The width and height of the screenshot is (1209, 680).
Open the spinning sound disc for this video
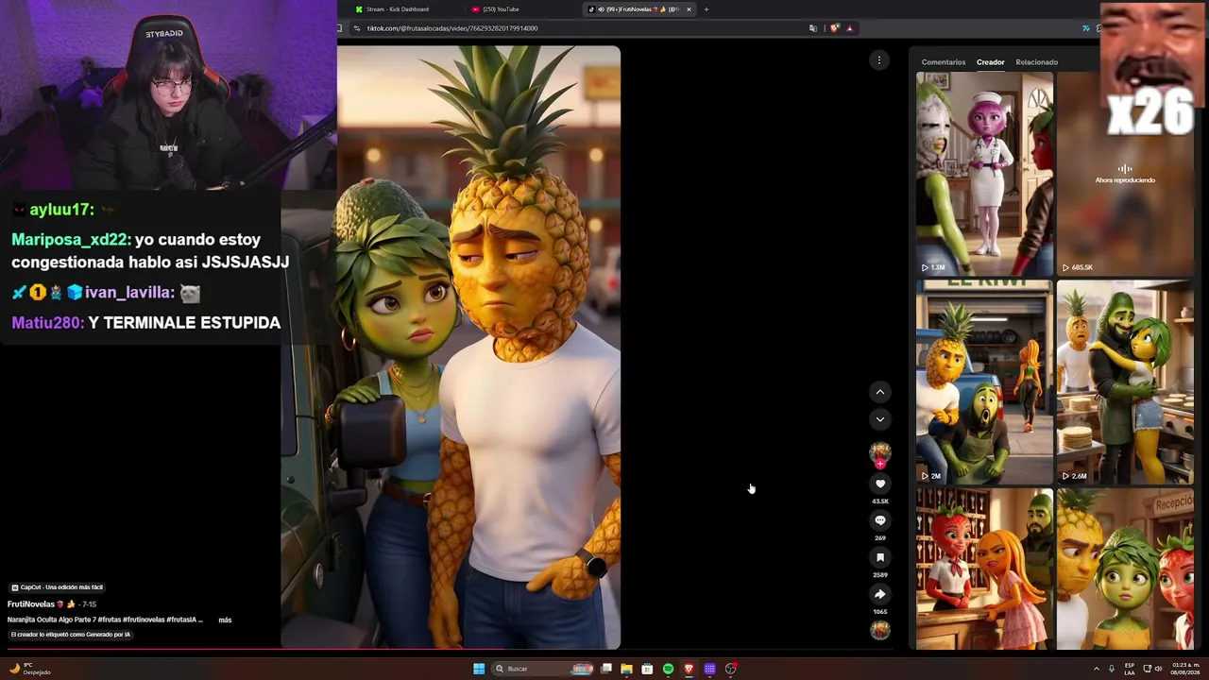[879, 630]
